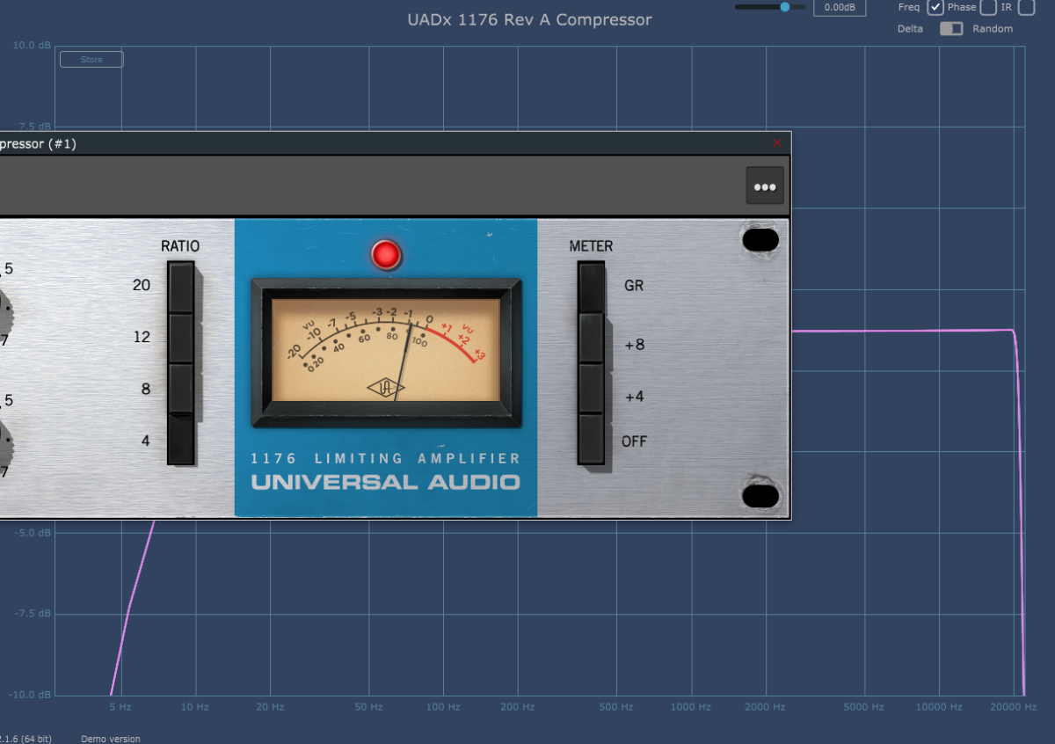Screen dimensions: 1055x744
Task: Click the UADx 1176 Rev A Compressor title
Action: point(530,19)
